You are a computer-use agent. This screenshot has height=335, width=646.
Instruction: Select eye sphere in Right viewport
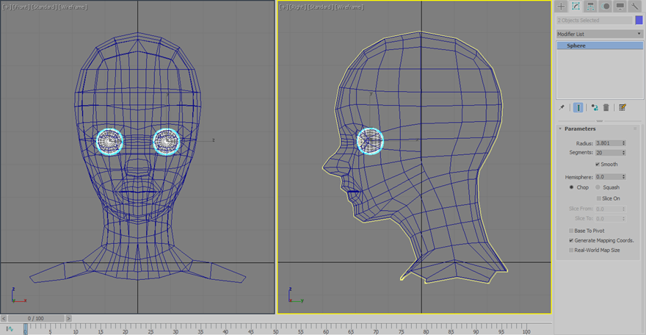371,141
